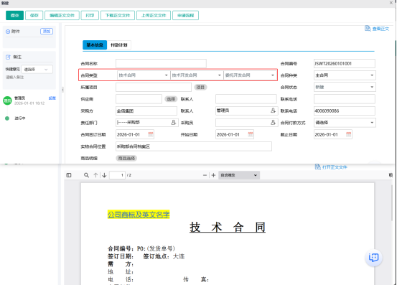Close the dialog with top-right X

[391, 3]
